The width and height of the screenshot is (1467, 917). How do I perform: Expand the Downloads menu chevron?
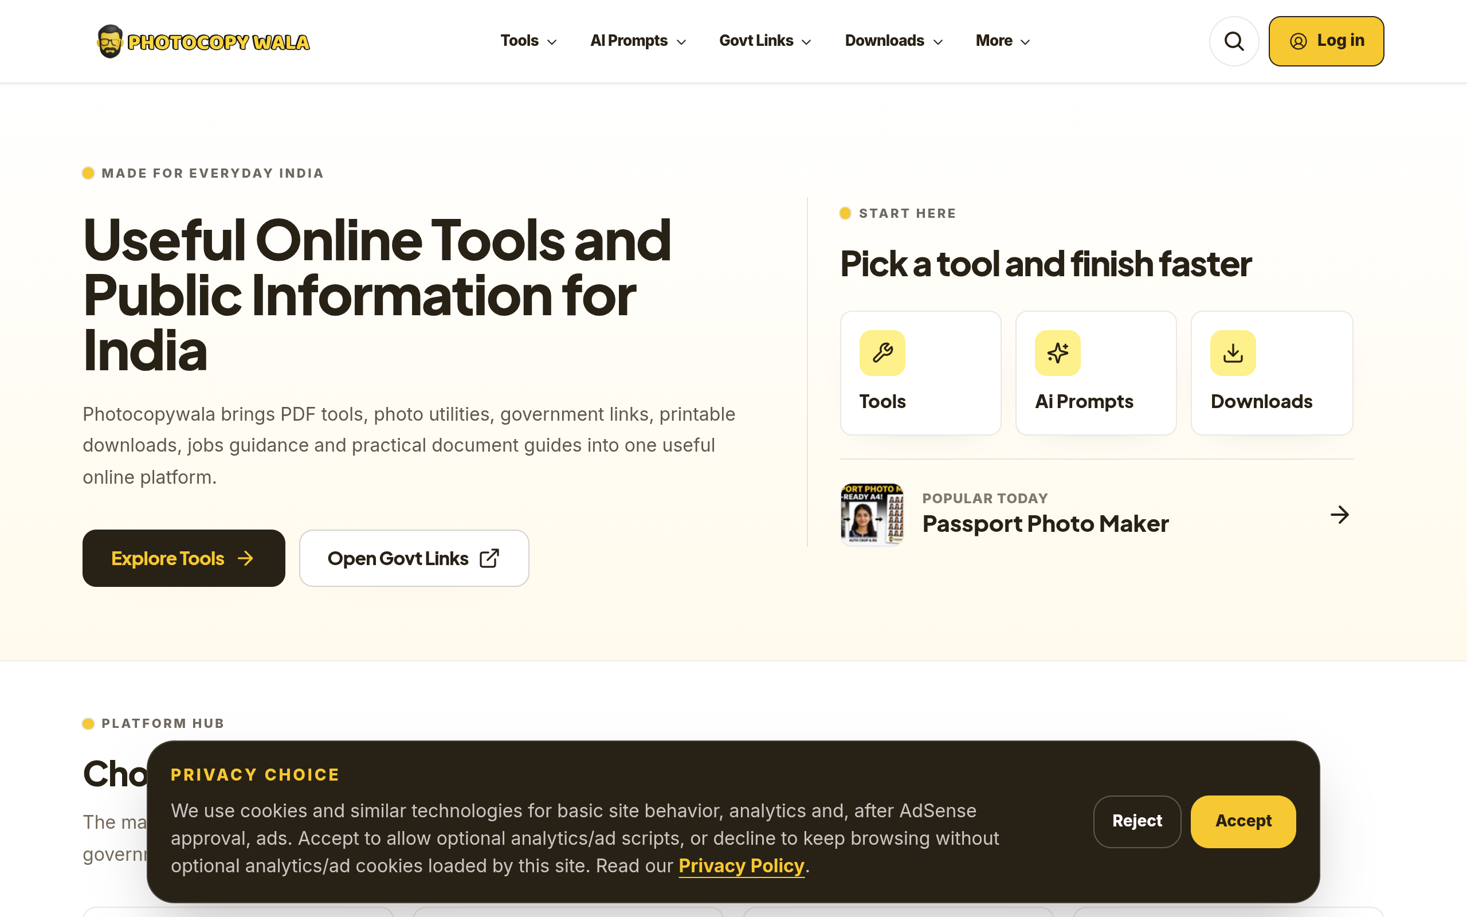(938, 42)
